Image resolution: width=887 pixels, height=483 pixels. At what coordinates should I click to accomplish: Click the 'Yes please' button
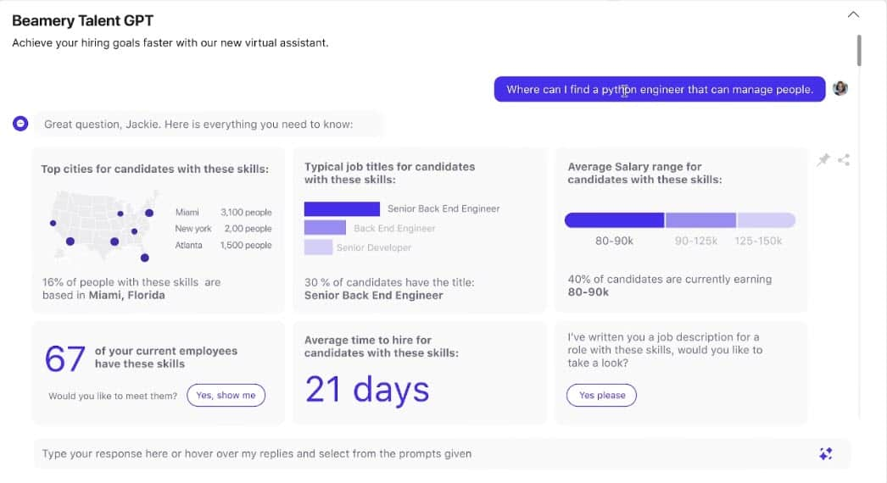[601, 395]
